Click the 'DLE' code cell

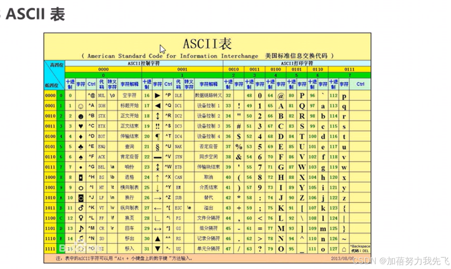point(178,95)
